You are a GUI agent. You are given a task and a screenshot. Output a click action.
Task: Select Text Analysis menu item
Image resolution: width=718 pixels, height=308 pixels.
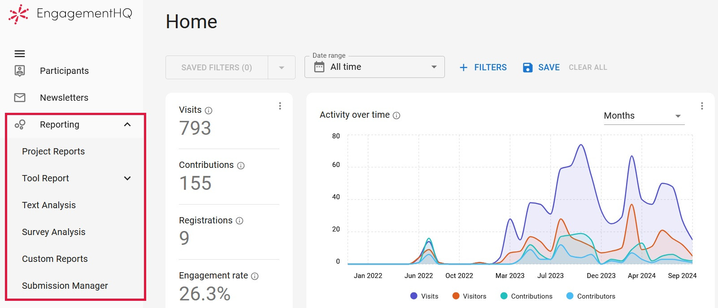49,205
